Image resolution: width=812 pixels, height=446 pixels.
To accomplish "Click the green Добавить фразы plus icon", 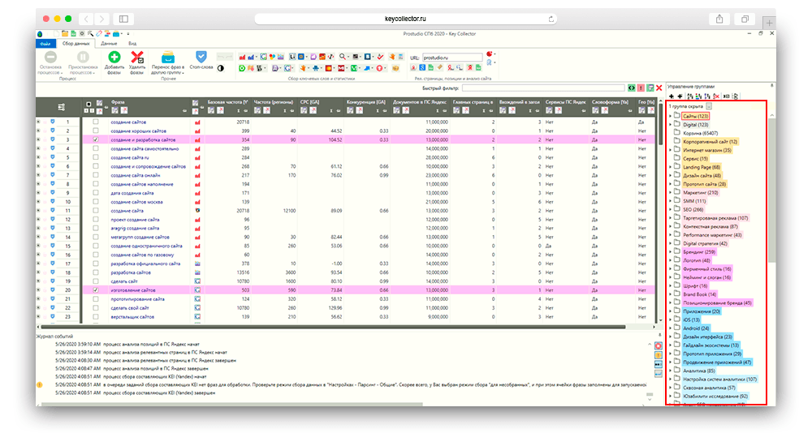I will [114, 57].
